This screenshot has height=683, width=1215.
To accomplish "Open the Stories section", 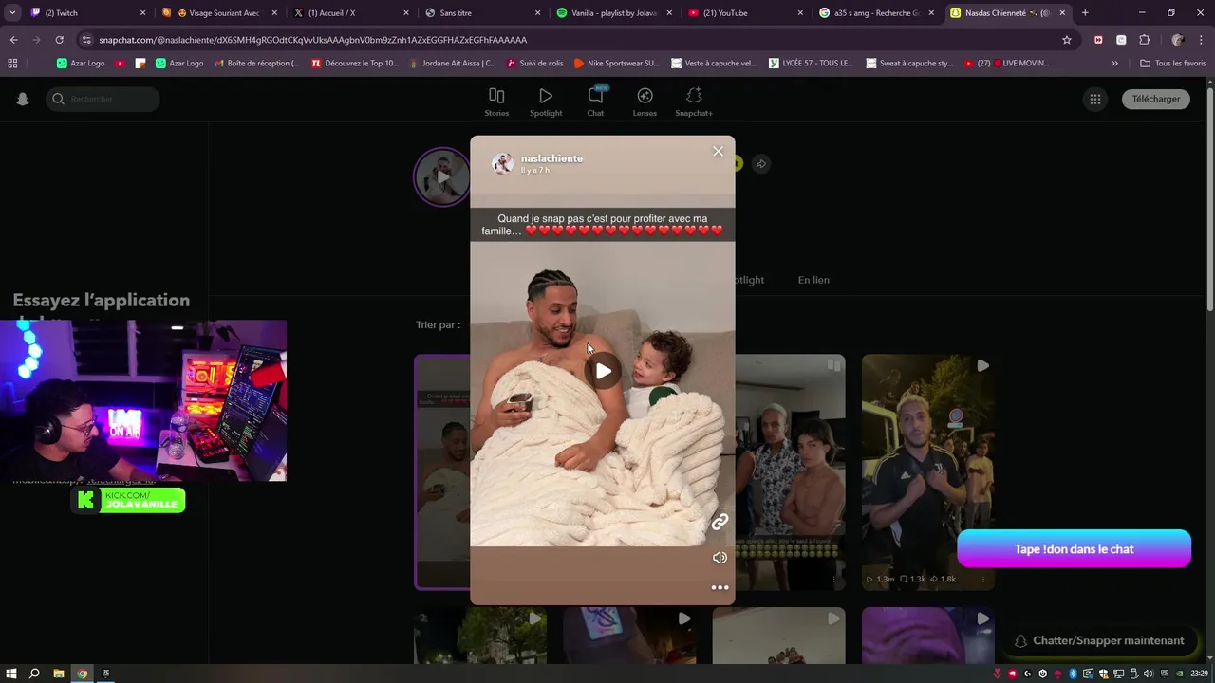I will click(x=496, y=102).
